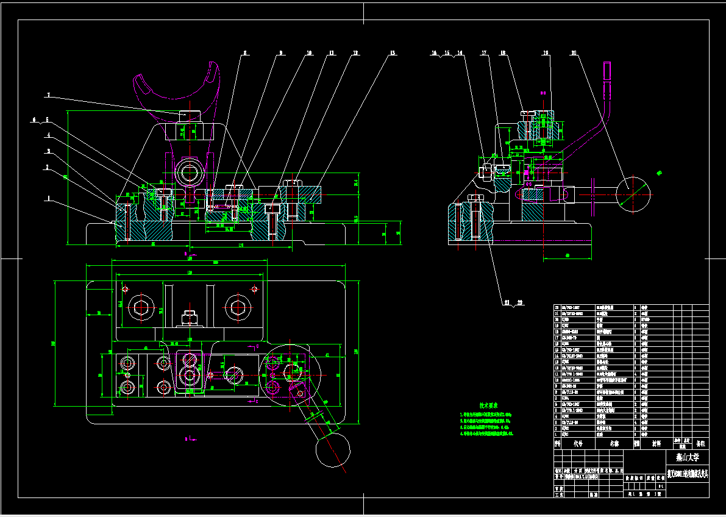Click part balloon number 11 above front view

(331, 53)
